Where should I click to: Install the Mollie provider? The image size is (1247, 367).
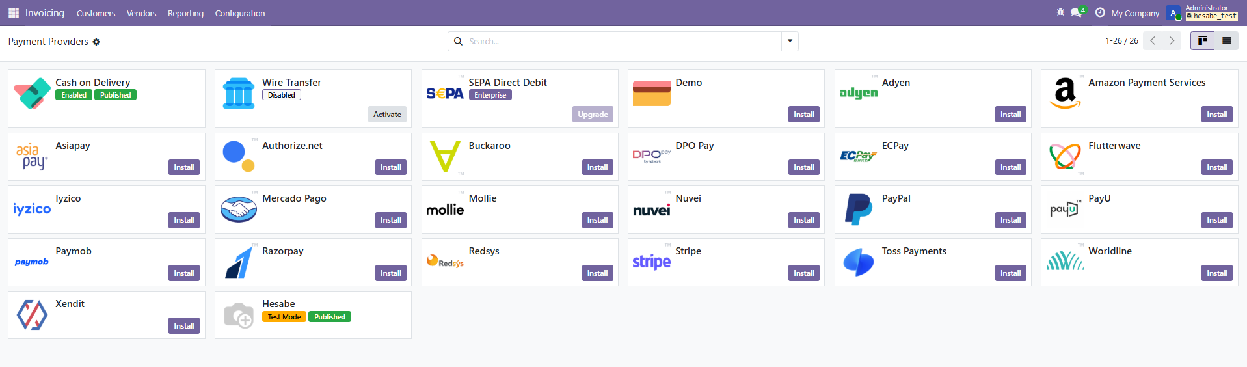point(597,220)
